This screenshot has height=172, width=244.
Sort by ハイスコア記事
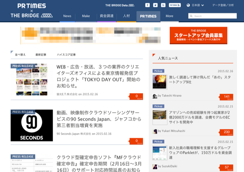(x=66, y=55)
